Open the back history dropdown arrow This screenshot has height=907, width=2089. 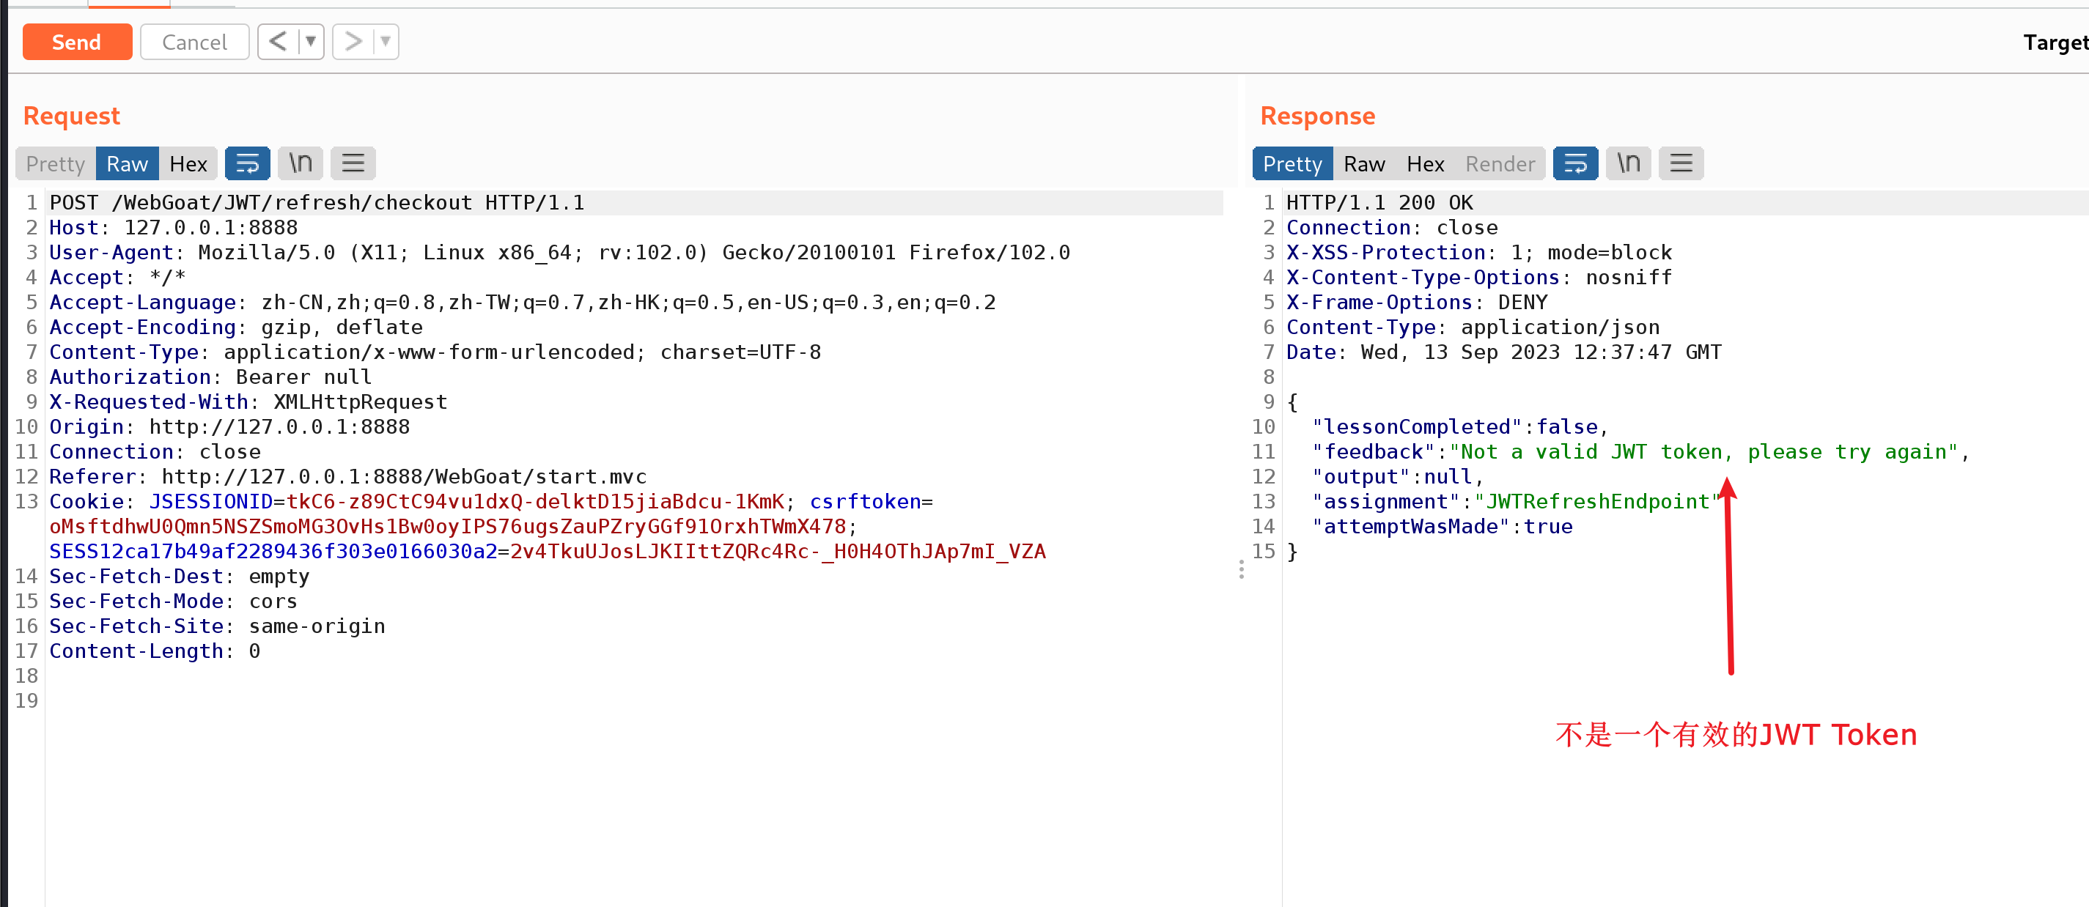click(x=311, y=41)
